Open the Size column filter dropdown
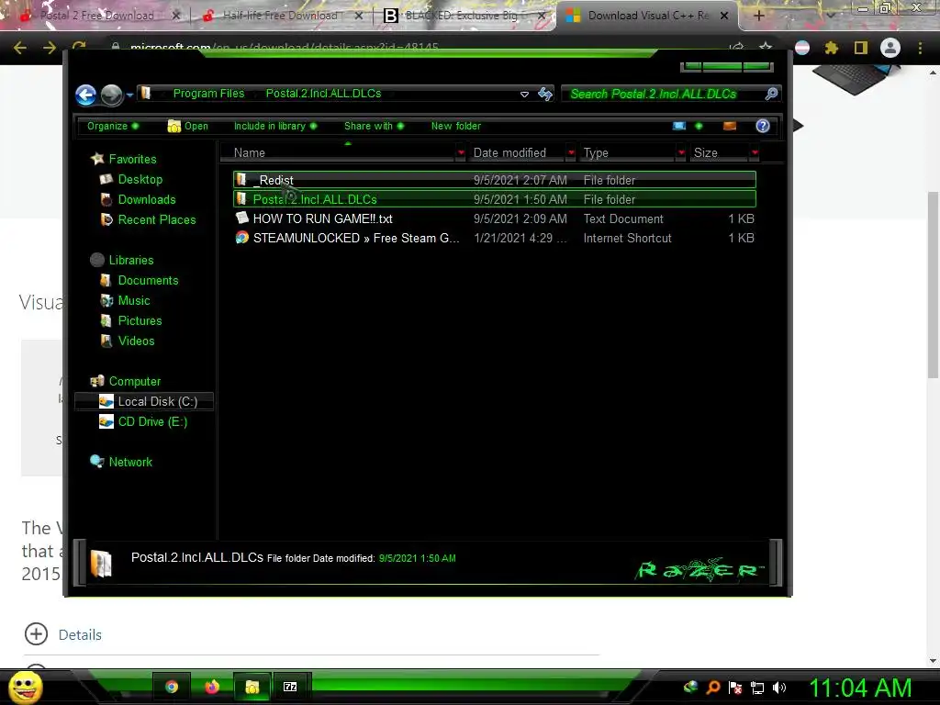The image size is (940, 705). (755, 153)
